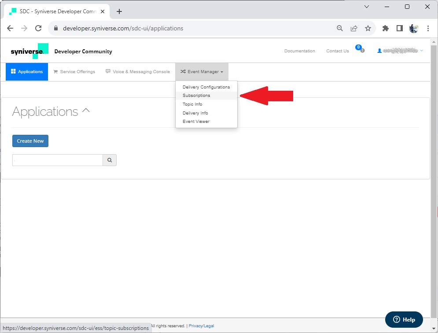Click the Chrome profile avatar

[x=414, y=28]
